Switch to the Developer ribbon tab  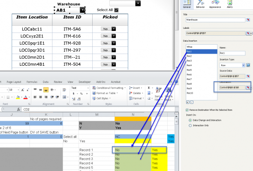point(85,82)
